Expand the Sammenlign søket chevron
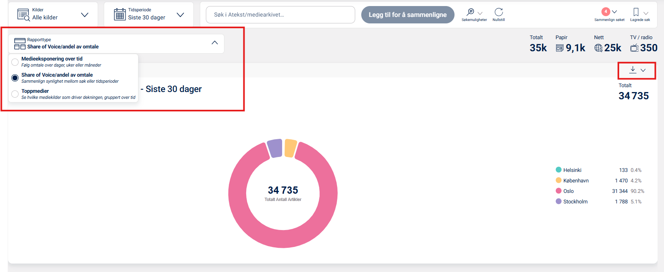Viewport: 664px width, 272px height. click(x=614, y=12)
